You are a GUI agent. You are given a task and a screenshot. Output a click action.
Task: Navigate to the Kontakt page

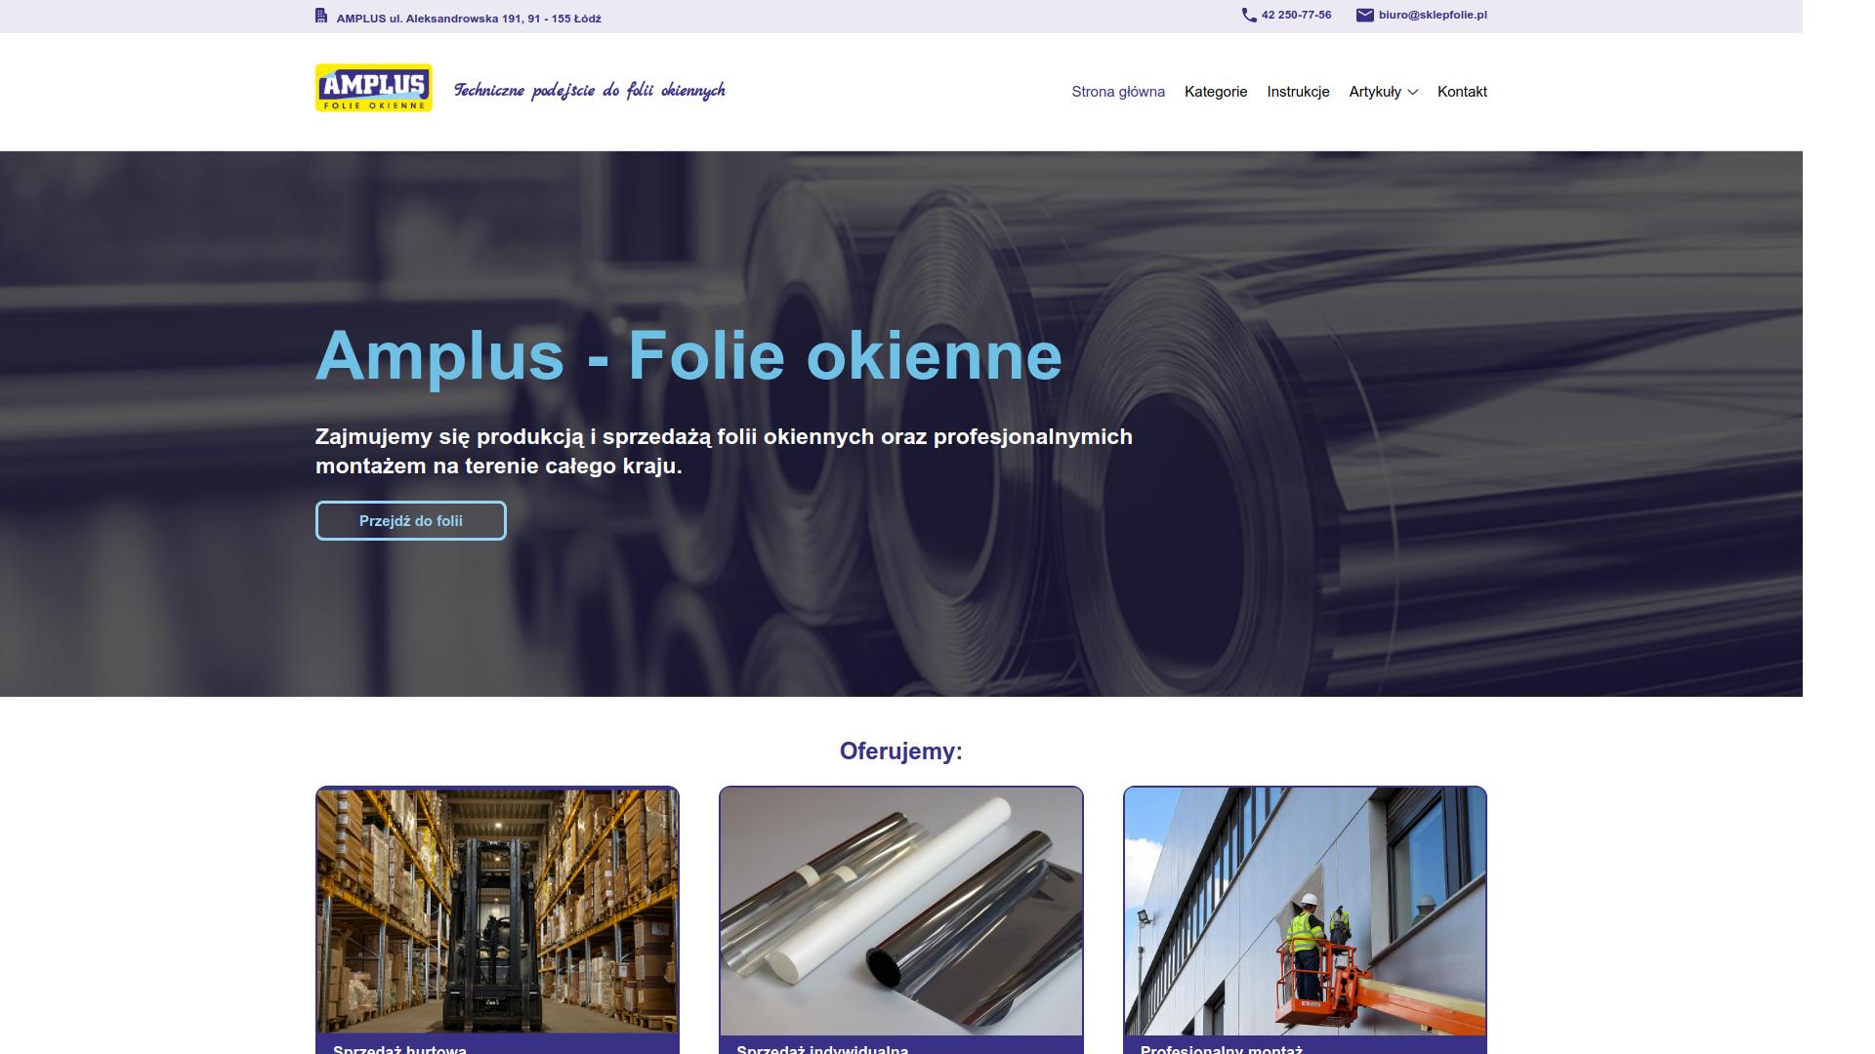click(x=1462, y=92)
